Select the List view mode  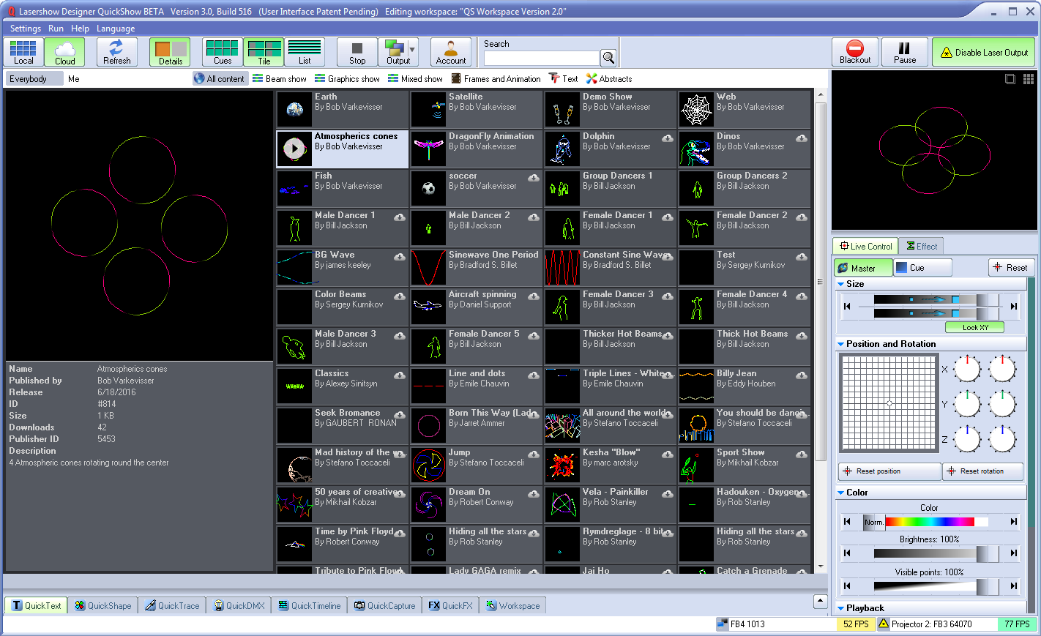(x=305, y=52)
